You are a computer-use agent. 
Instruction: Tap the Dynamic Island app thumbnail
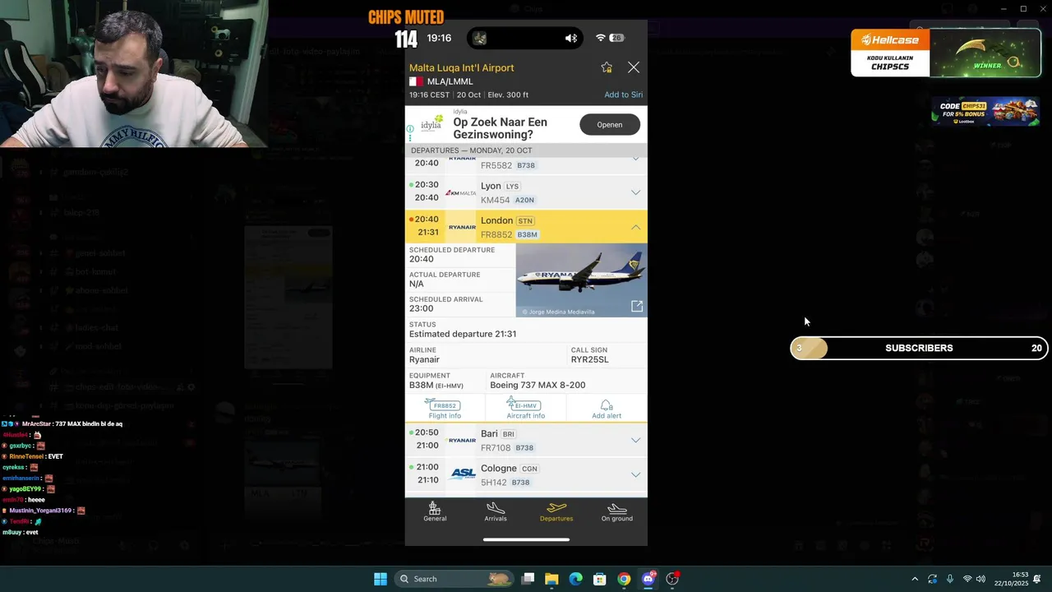480,38
